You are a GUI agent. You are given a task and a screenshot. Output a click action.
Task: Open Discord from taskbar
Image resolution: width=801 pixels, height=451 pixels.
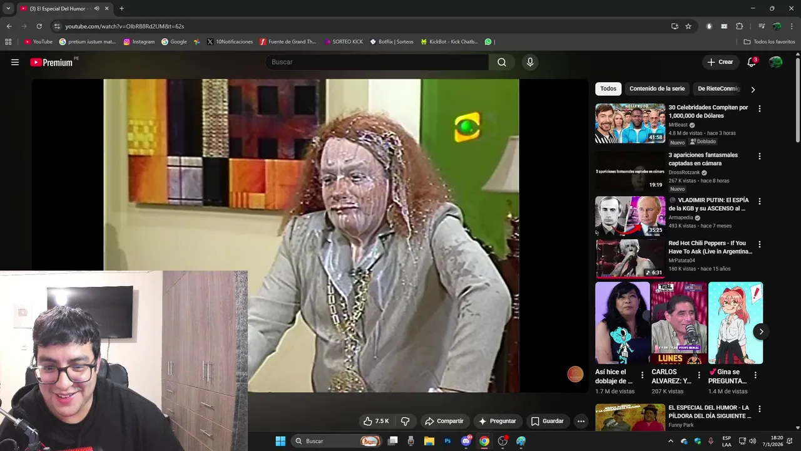466,441
